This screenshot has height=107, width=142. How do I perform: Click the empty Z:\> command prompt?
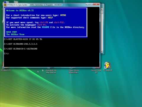click(x=6, y=53)
